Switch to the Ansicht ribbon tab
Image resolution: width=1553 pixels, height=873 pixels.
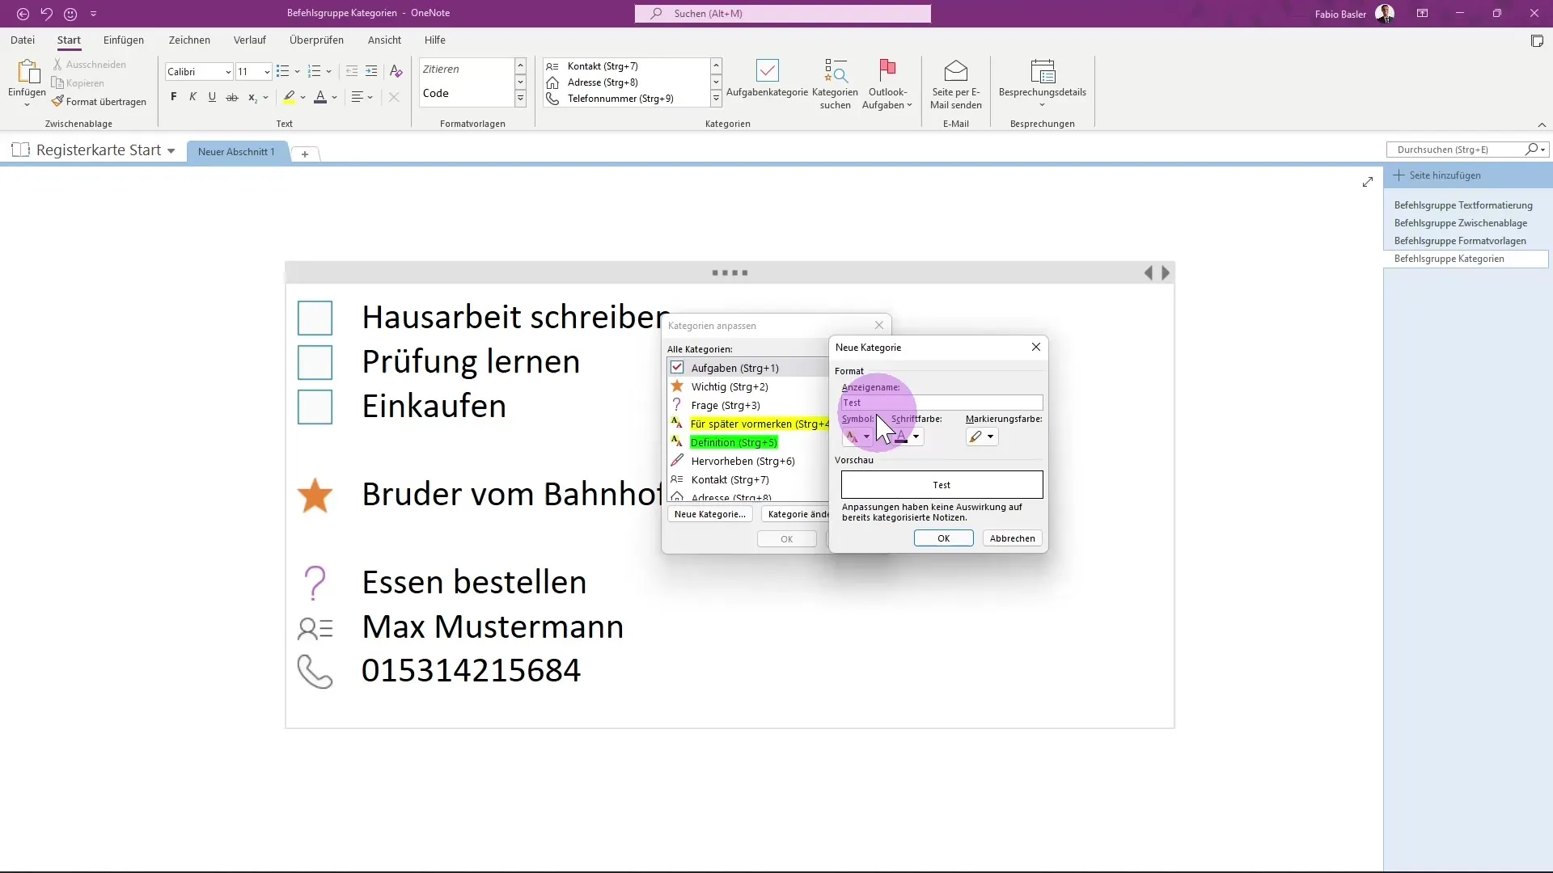(x=384, y=40)
